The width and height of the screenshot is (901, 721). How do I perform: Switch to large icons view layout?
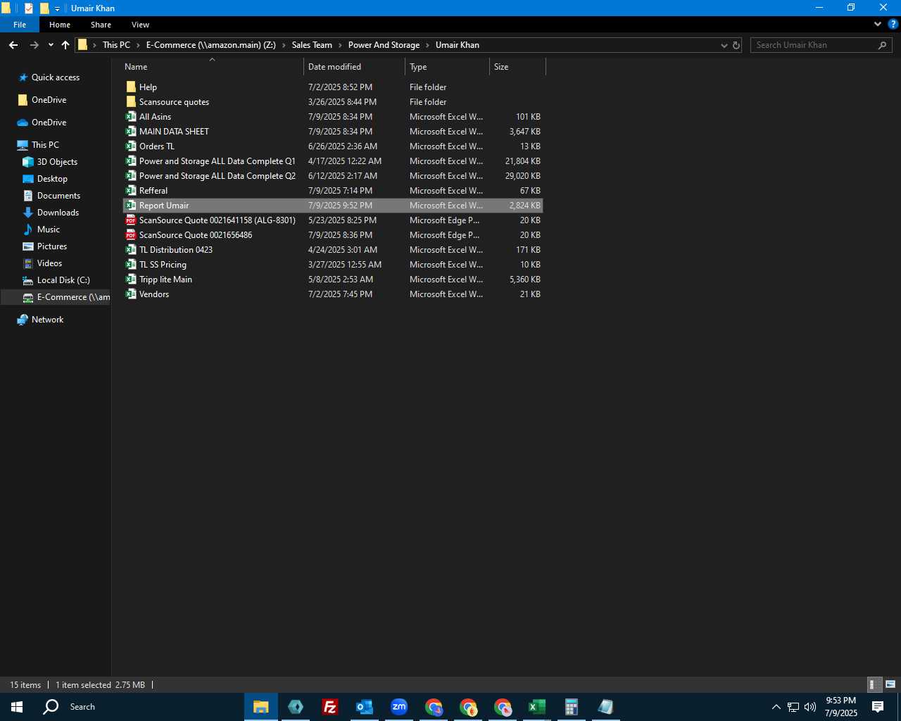coord(890,684)
